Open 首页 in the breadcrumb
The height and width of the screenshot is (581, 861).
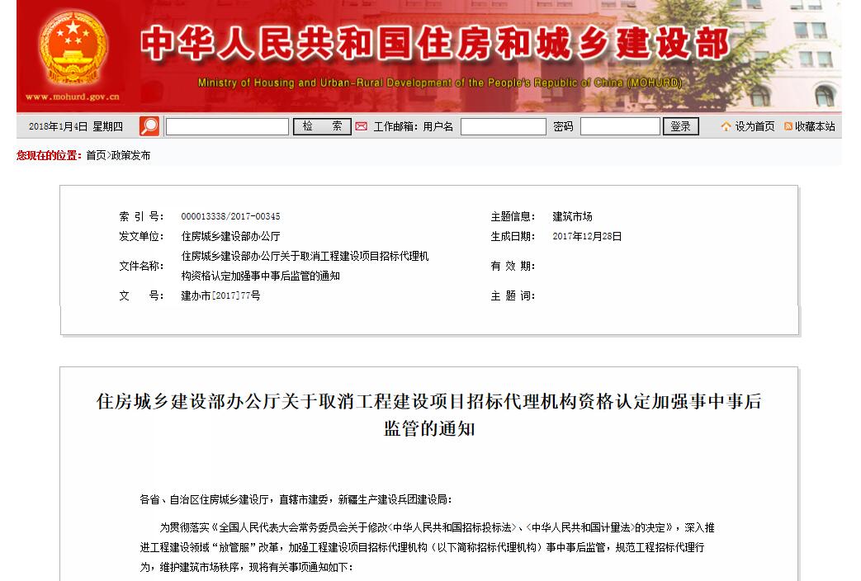point(96,155)
